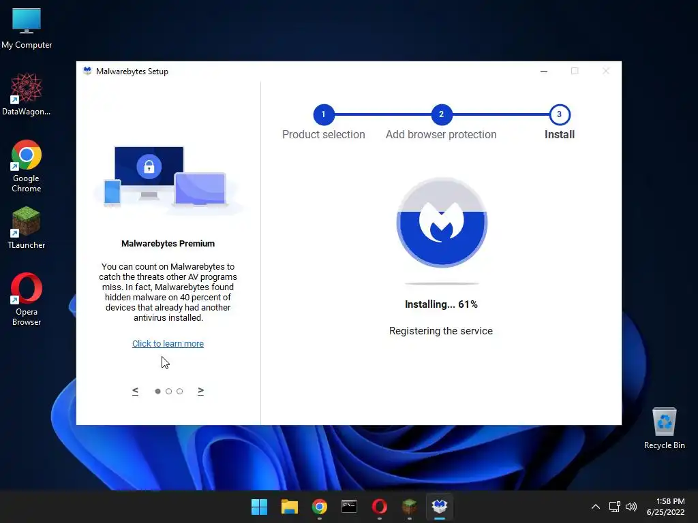The width and height of the screenshot is (698, 523).
Task: Select the third carousel dot
Action: [180, 392]
